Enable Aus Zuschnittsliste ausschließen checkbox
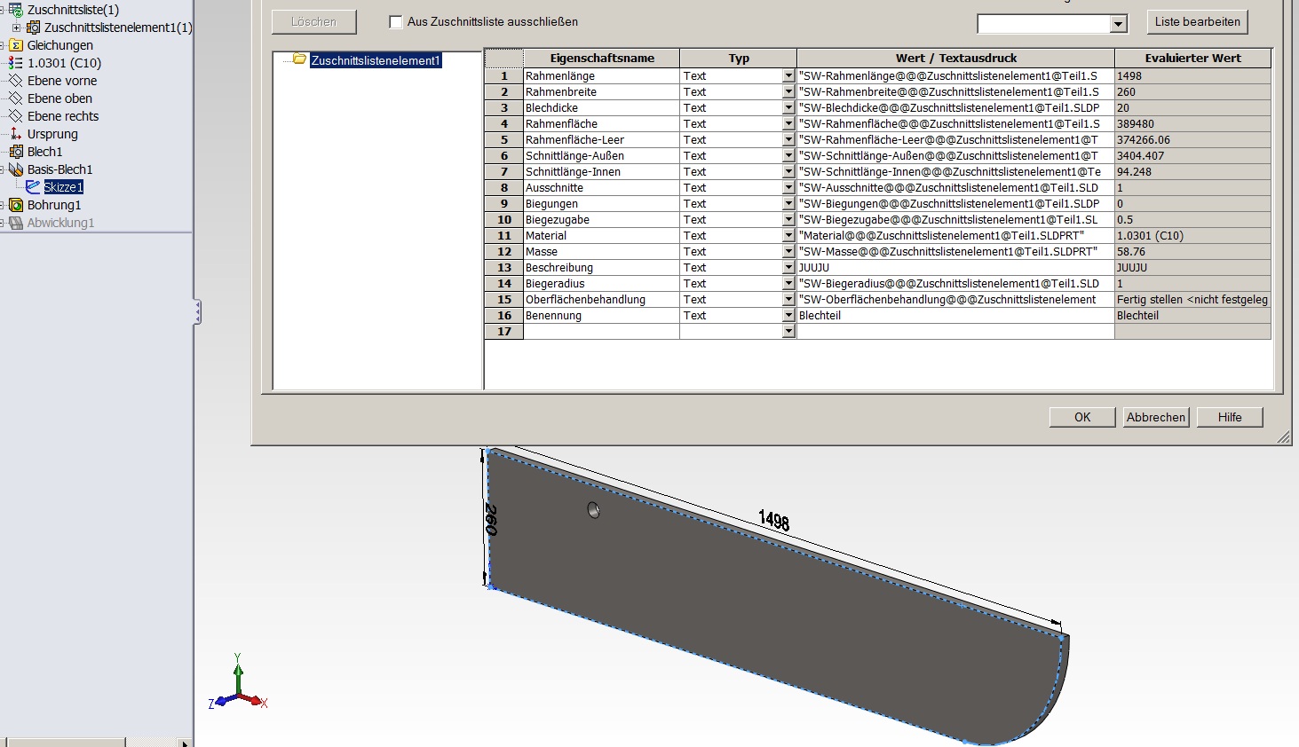The width and height of the screenshot is (1299, 747). click(x=396, y=21)
